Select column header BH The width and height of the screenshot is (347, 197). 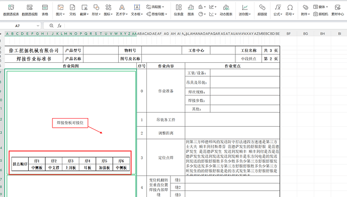[322, 34]
